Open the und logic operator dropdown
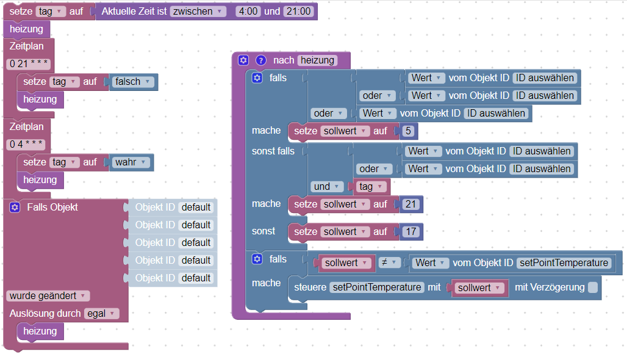This screenshot has height=354, width=627. [327, 186]
